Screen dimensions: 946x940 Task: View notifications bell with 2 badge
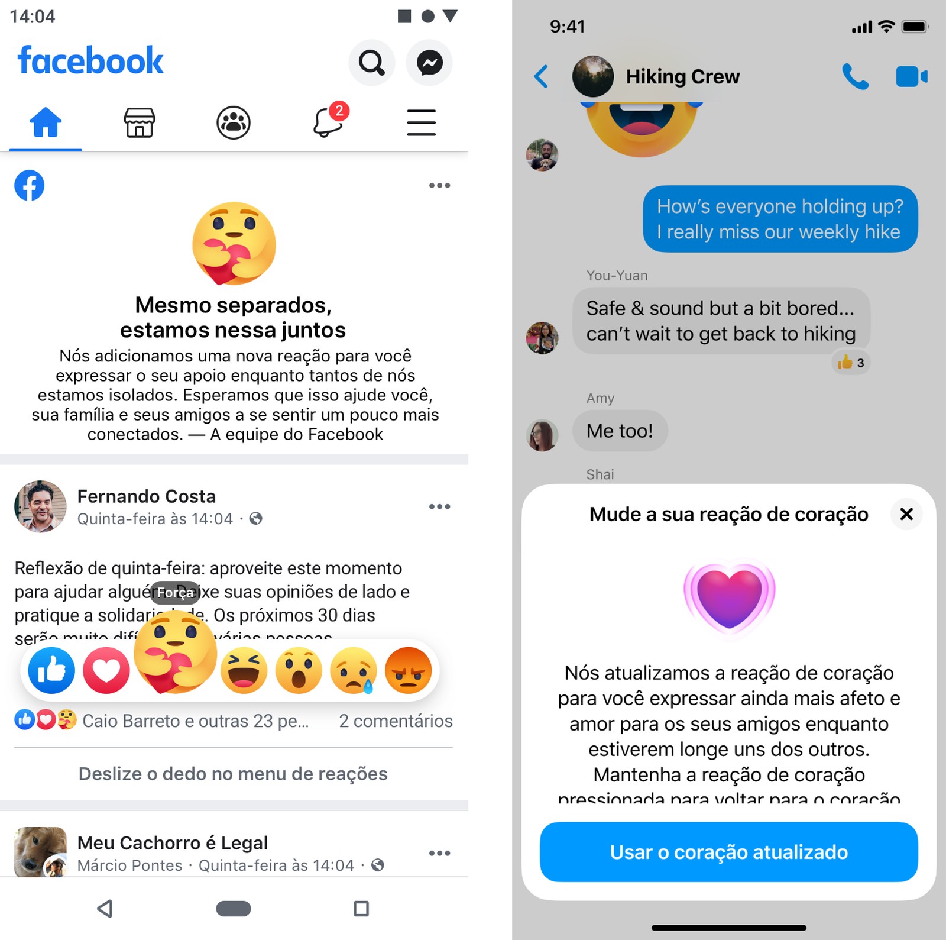click(329, 121)
